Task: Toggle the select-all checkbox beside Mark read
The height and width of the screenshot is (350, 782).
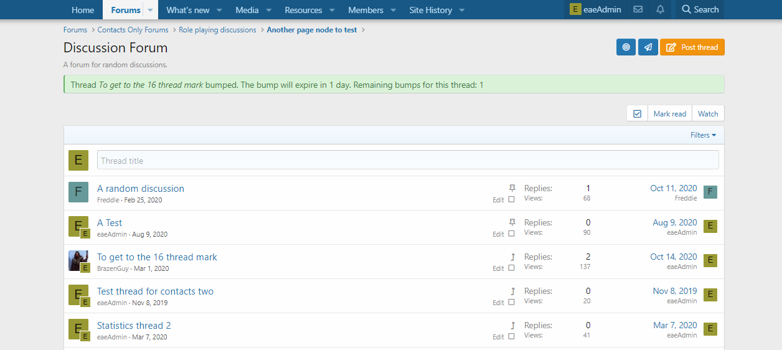Action: coord(637,113)
